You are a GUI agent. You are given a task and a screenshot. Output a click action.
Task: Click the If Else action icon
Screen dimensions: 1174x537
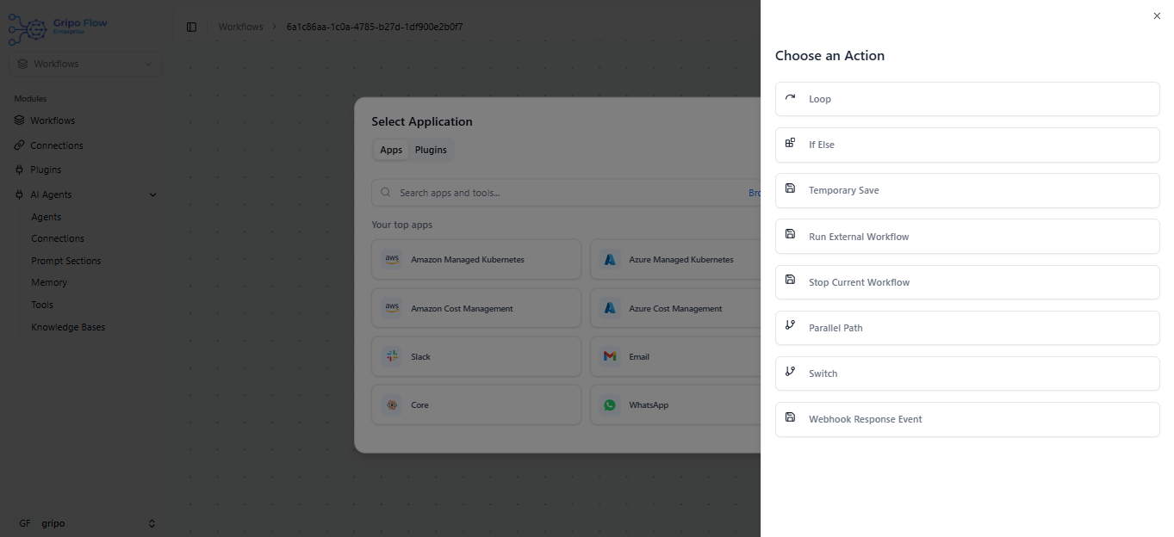790,143
